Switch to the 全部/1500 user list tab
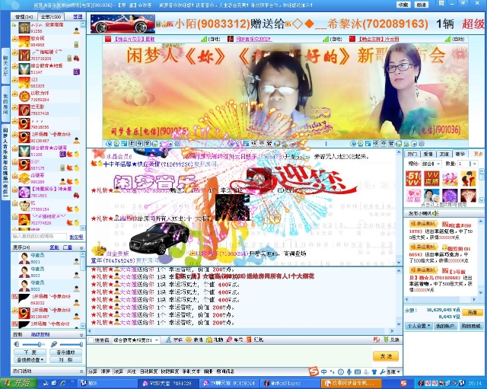 [51, 16]
